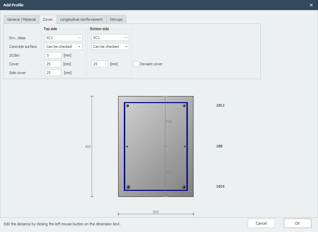Open the Bottom side Concrete surface dropdown

click(x=127, y=46)
